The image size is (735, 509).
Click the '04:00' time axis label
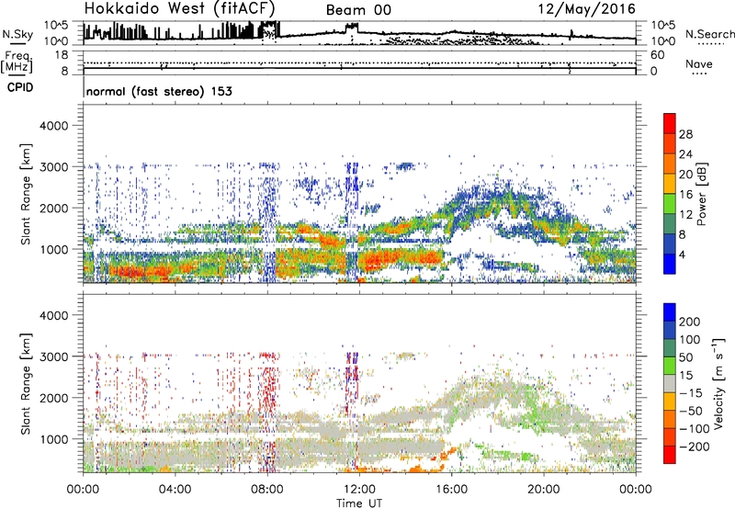click(175, 490)
